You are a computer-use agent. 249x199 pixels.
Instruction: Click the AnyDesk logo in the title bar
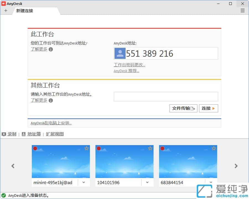[x=3, y=3]
